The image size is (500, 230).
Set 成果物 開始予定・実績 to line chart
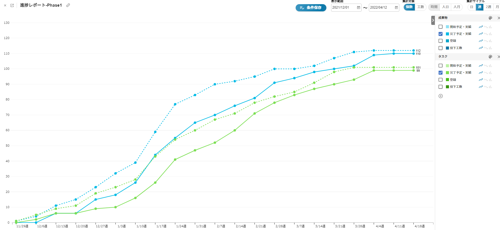click(x=481, y=27)
